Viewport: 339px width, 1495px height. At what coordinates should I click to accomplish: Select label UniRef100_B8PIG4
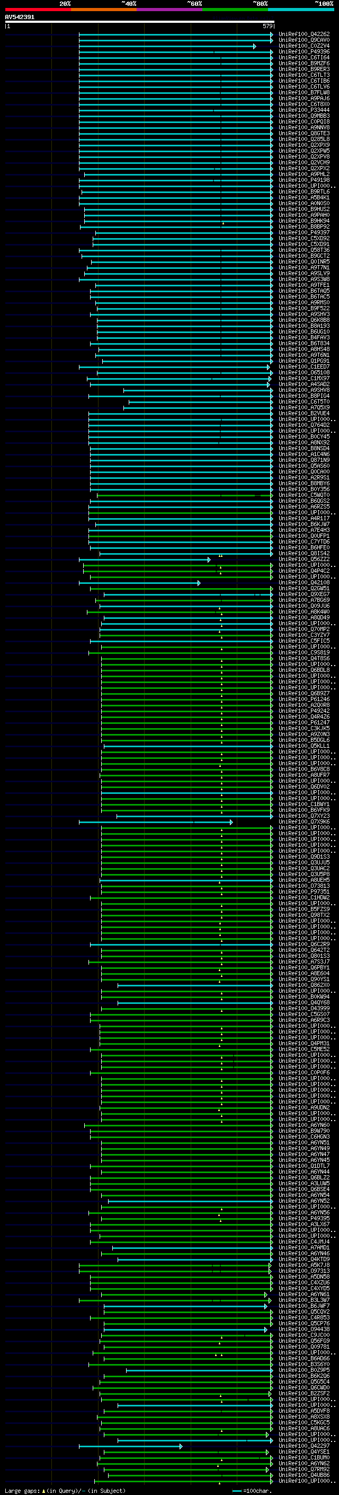coord(304,396)
